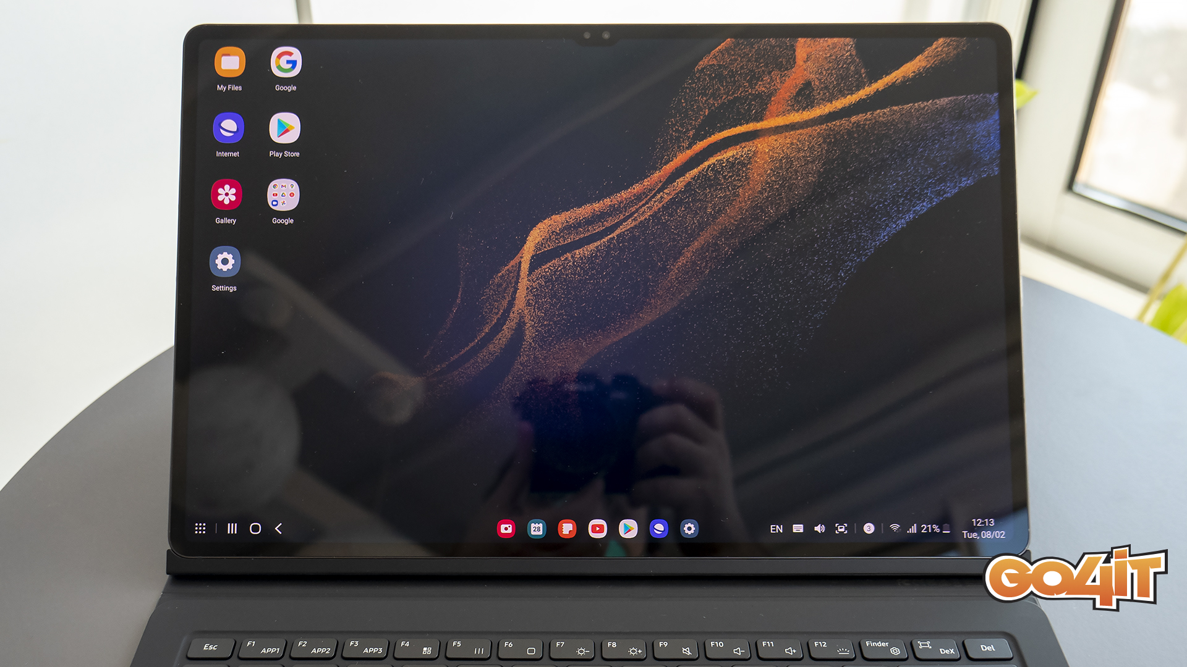Open the Play Store desktop icon
1187x667 pixels.
coord(284,128)
